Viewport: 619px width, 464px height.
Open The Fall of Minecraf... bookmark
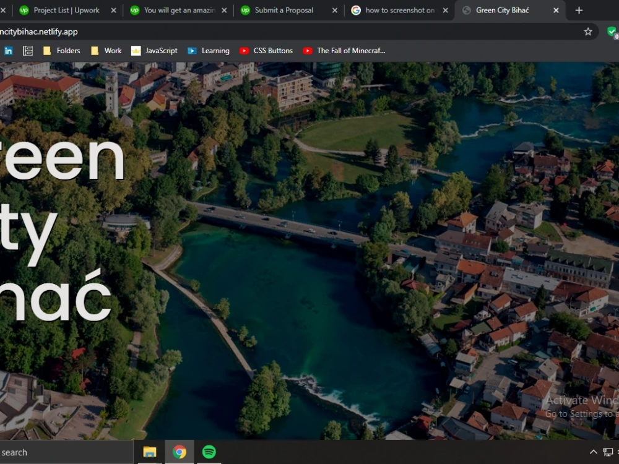click(344, 51)
